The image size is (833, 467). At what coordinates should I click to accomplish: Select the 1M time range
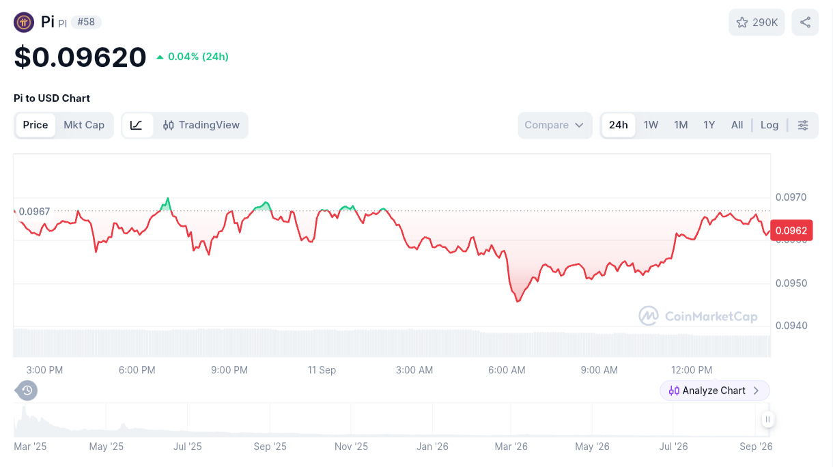click(681, 125)
